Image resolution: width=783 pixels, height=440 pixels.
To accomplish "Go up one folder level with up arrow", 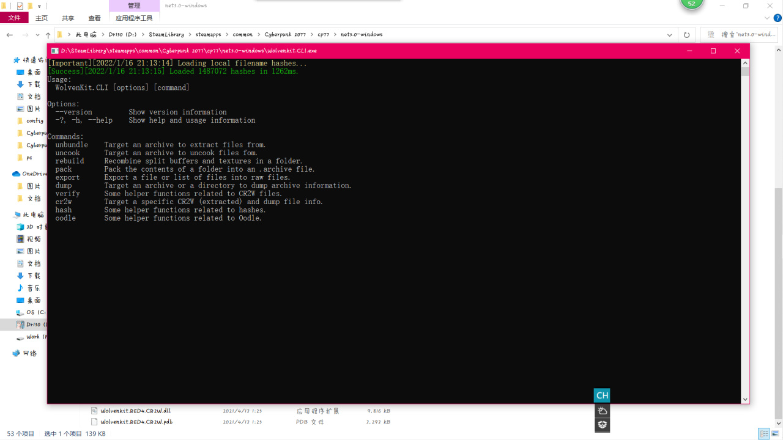I will tap(48, 35).
